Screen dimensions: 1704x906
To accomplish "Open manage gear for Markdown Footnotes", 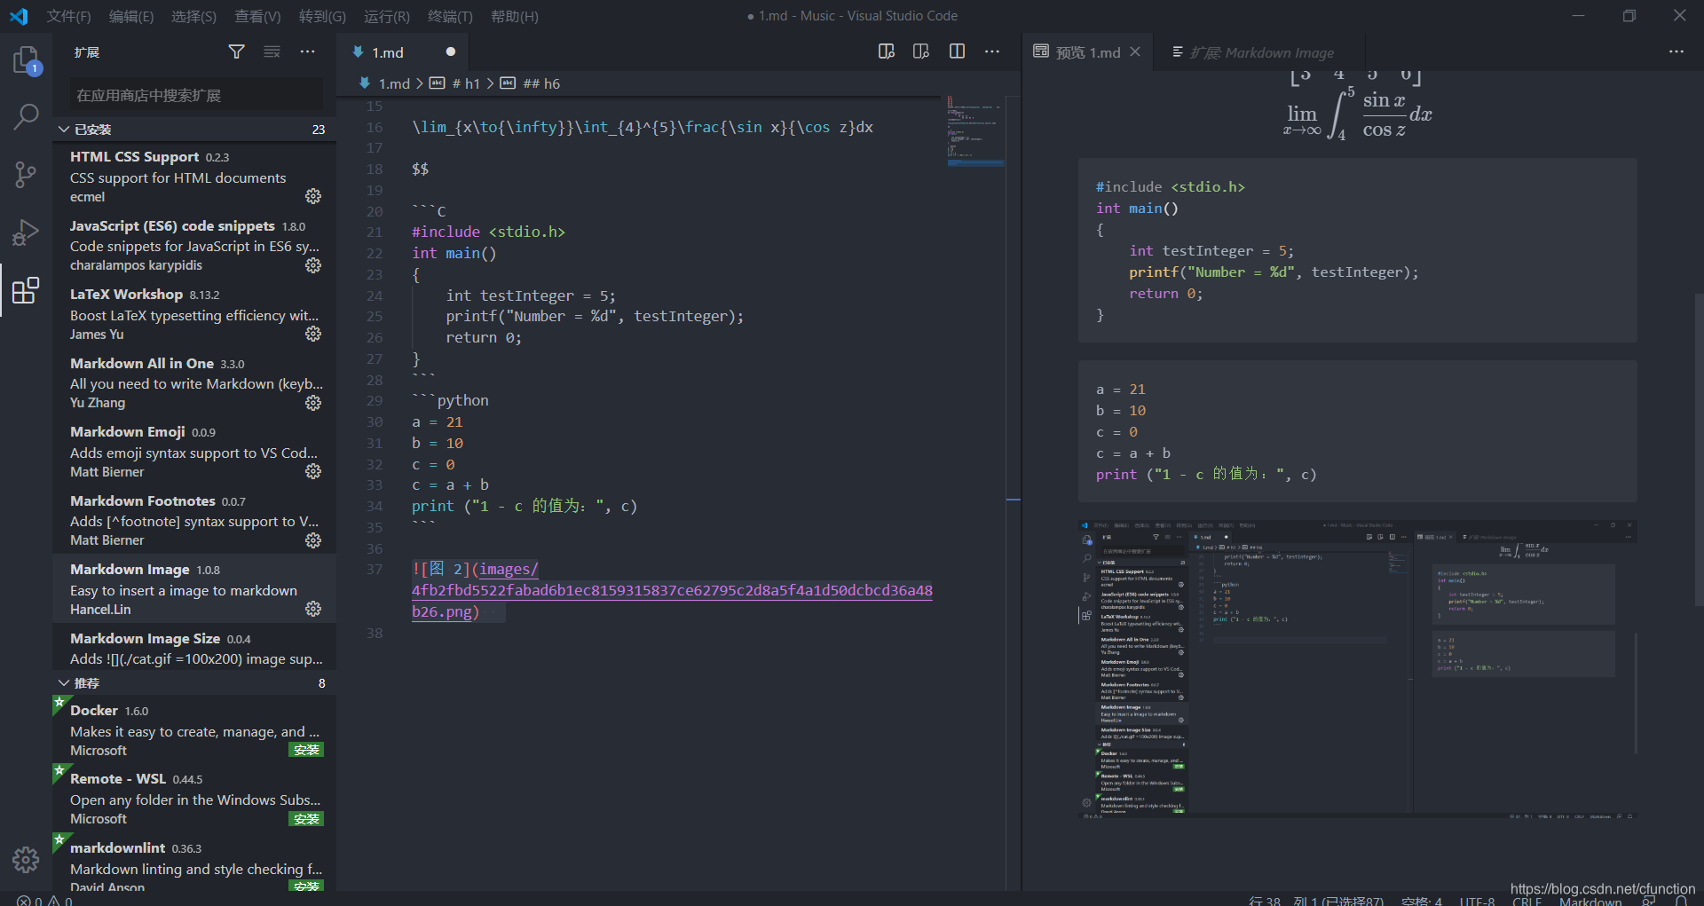I will click(313, 540).
